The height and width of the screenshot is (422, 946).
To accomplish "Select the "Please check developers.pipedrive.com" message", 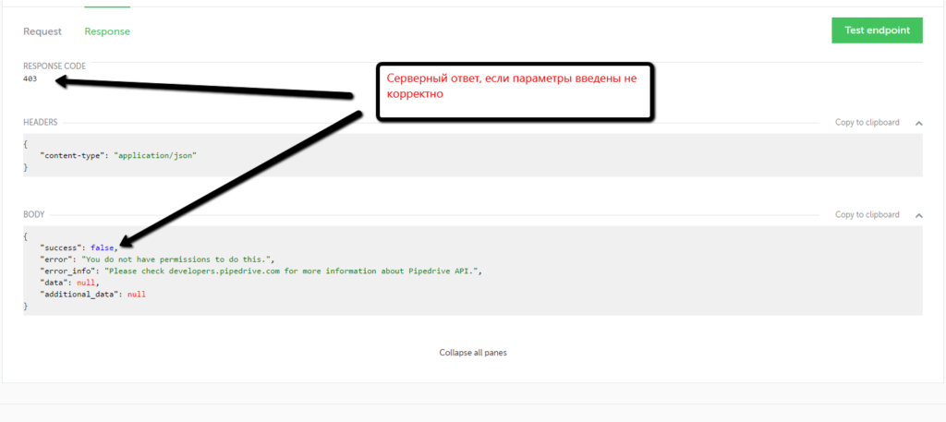I will pyautogui.click(x=293, y=271).
